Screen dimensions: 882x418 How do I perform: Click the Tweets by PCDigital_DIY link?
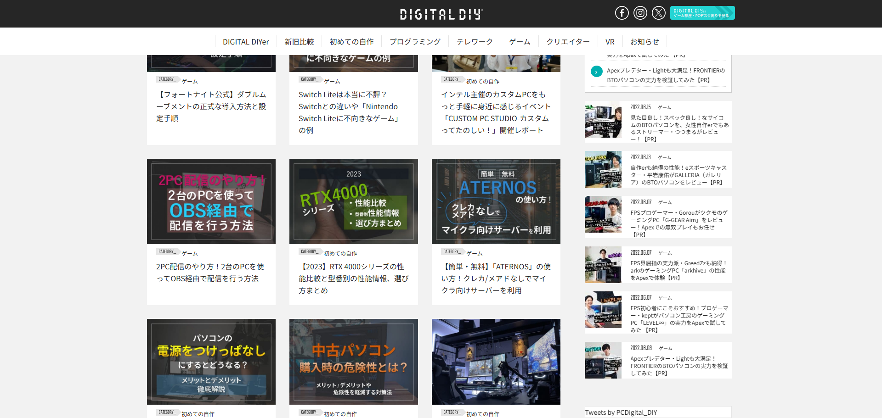621,412
